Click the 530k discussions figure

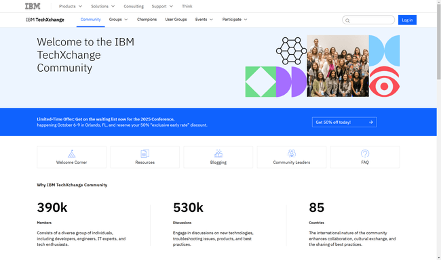(x=188, y=207)
